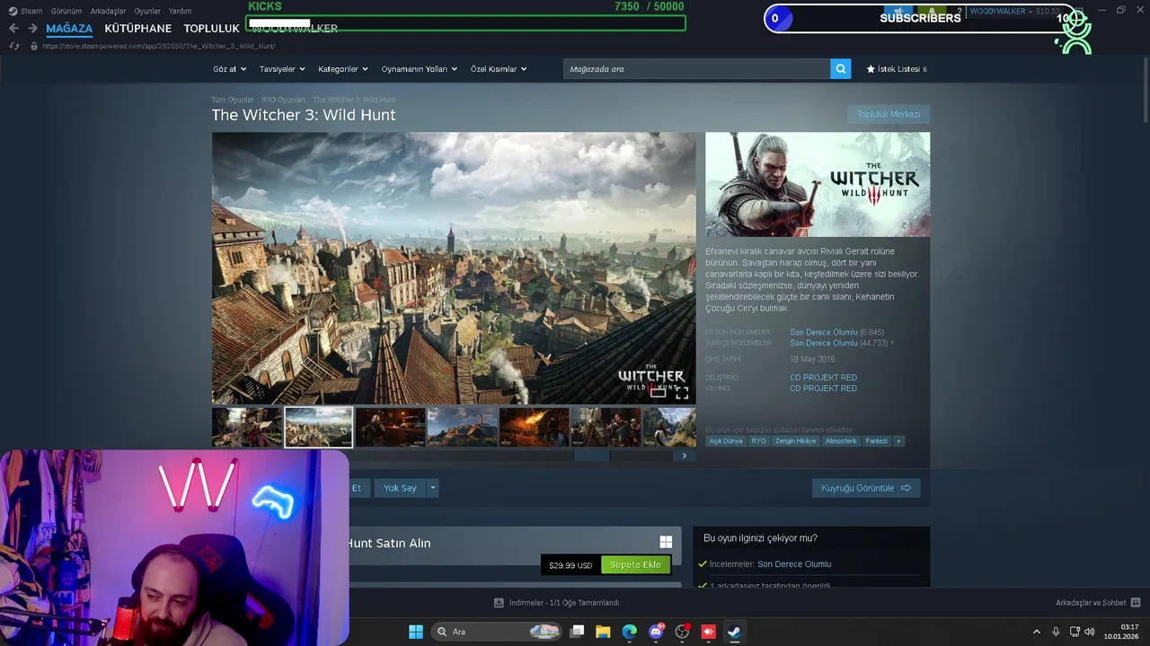Viewport: 1150px width, 646px height.
Task: Switch to the MAĞAZA tab
Action: pos(69,29)
